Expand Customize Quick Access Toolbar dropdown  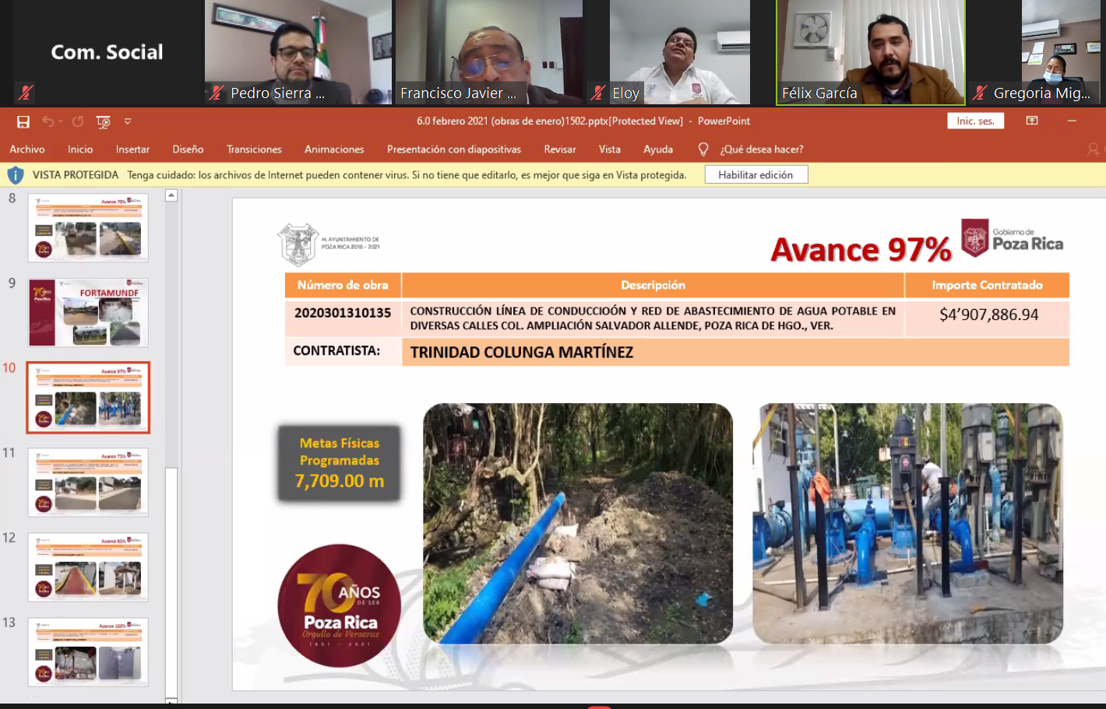click(x=128, y=121)
